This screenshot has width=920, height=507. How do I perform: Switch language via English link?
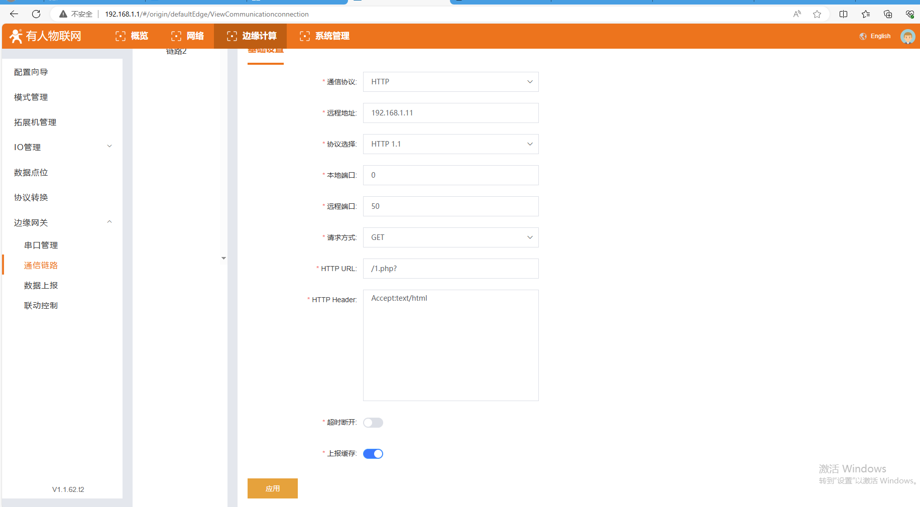(x=880, y=36)
